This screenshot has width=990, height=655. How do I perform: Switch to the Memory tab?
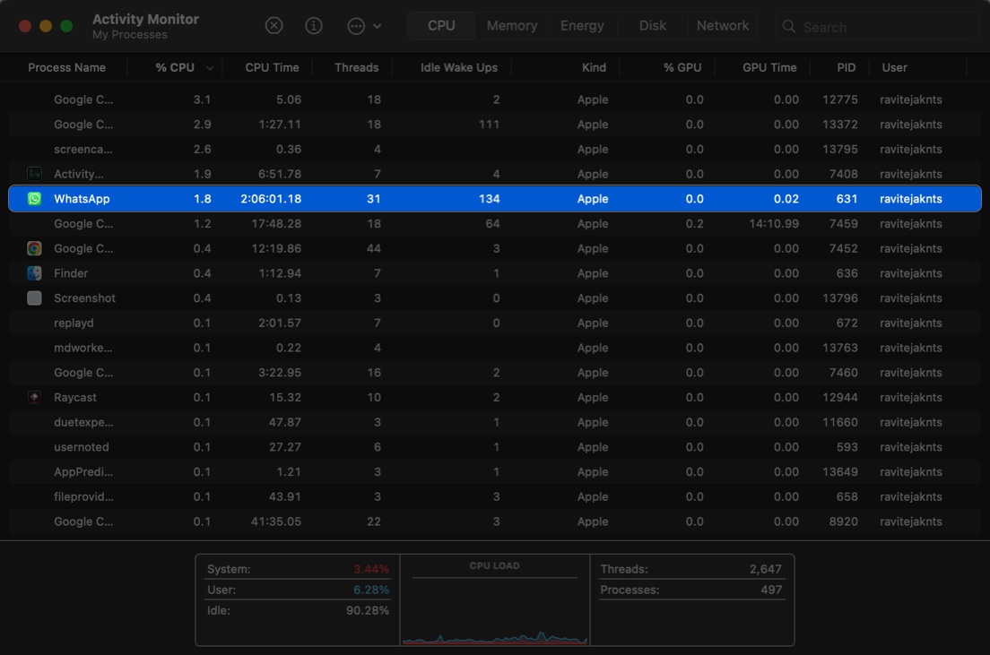point(511,25)
